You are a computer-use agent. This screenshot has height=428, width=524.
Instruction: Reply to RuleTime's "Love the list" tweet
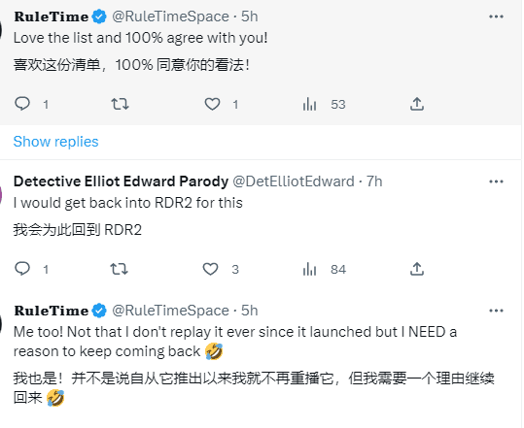22,104
